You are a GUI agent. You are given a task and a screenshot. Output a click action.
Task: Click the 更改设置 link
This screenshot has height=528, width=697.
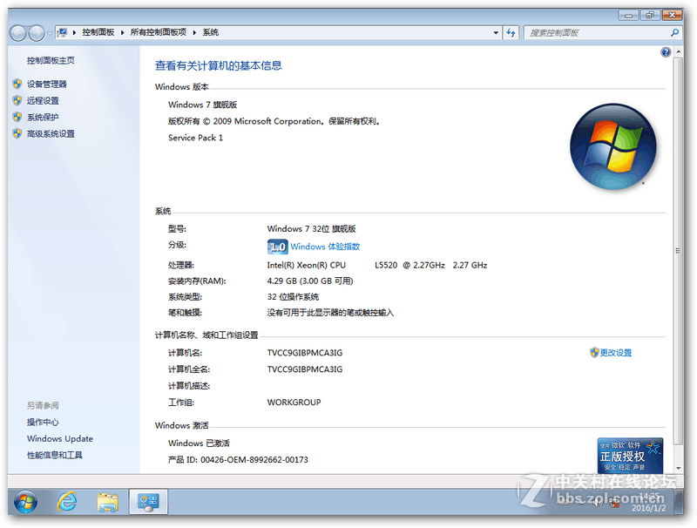tap(616, 351)
